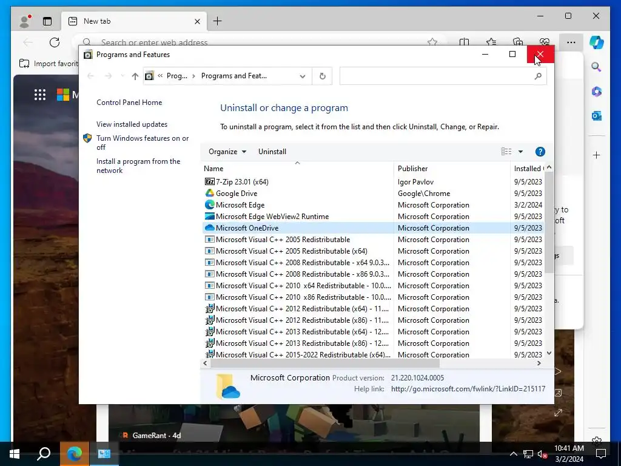Open recent locations dropdown arrow

(123, 76)
